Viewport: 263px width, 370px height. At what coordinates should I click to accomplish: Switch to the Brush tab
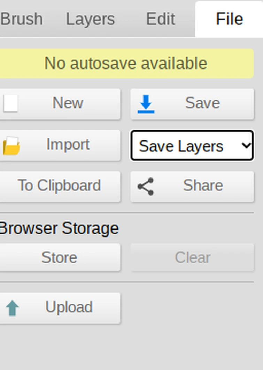coord(22,19)
